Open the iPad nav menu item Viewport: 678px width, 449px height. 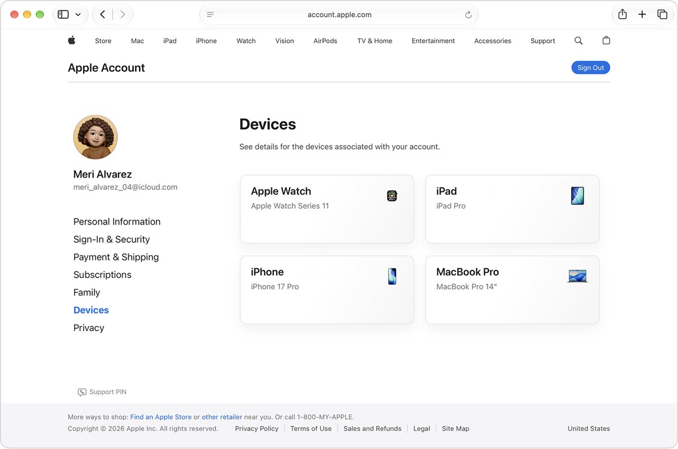tap(170, 41)
